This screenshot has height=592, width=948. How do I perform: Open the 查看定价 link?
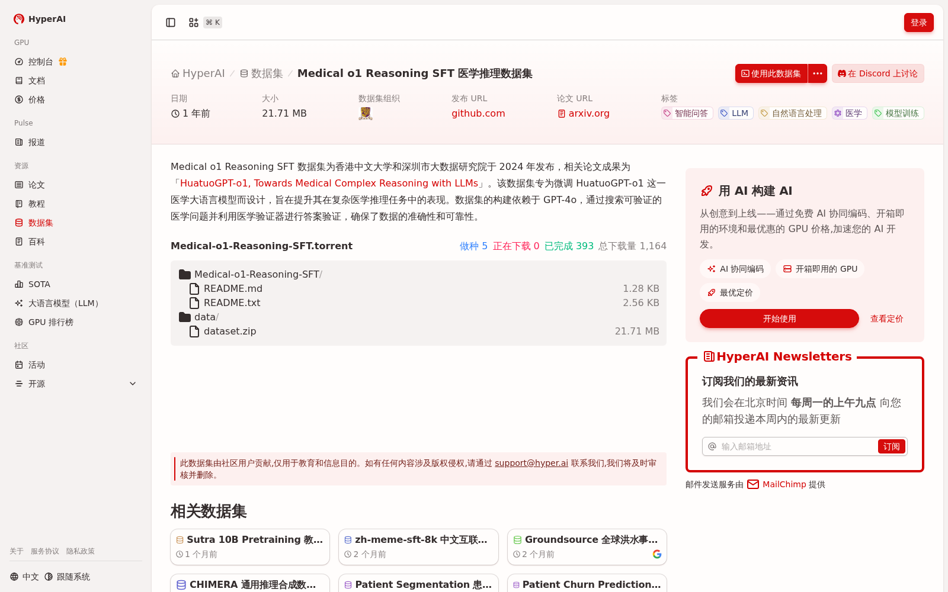(x=886, y=318)
